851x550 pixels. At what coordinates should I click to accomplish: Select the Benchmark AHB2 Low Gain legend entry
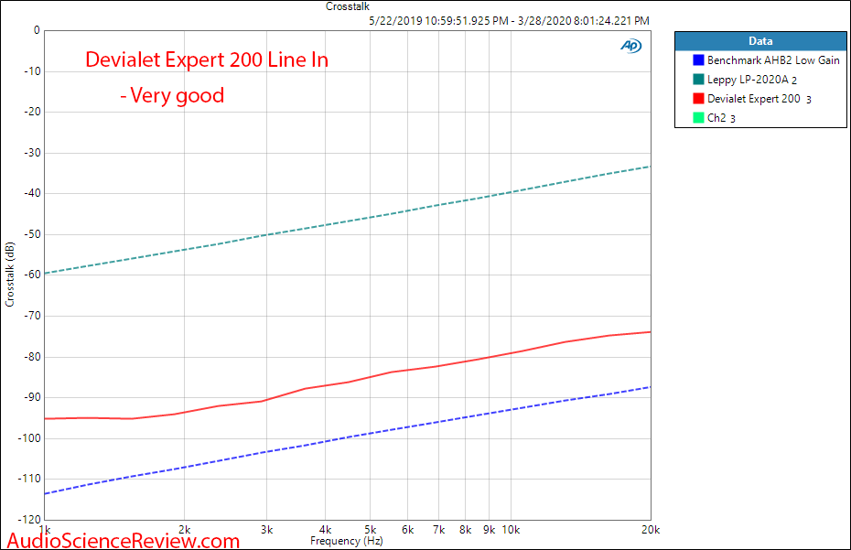click(x=766, y=60)
